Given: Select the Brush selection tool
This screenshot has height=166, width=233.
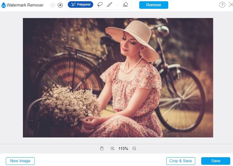Looking at the screenshot, I should (109, 5).
